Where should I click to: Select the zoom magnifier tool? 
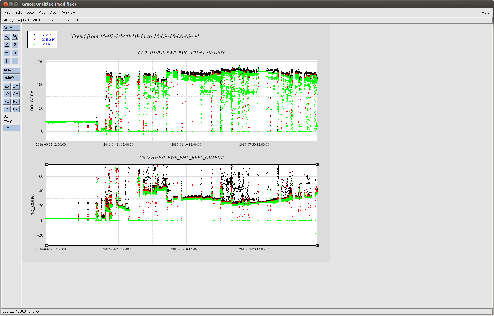pyautogui.click(x=7, y=36)
